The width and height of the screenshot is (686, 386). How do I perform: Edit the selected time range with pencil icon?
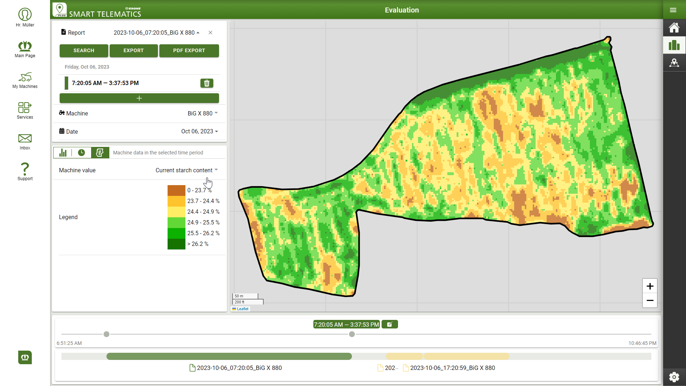click(x=389, y=324)
